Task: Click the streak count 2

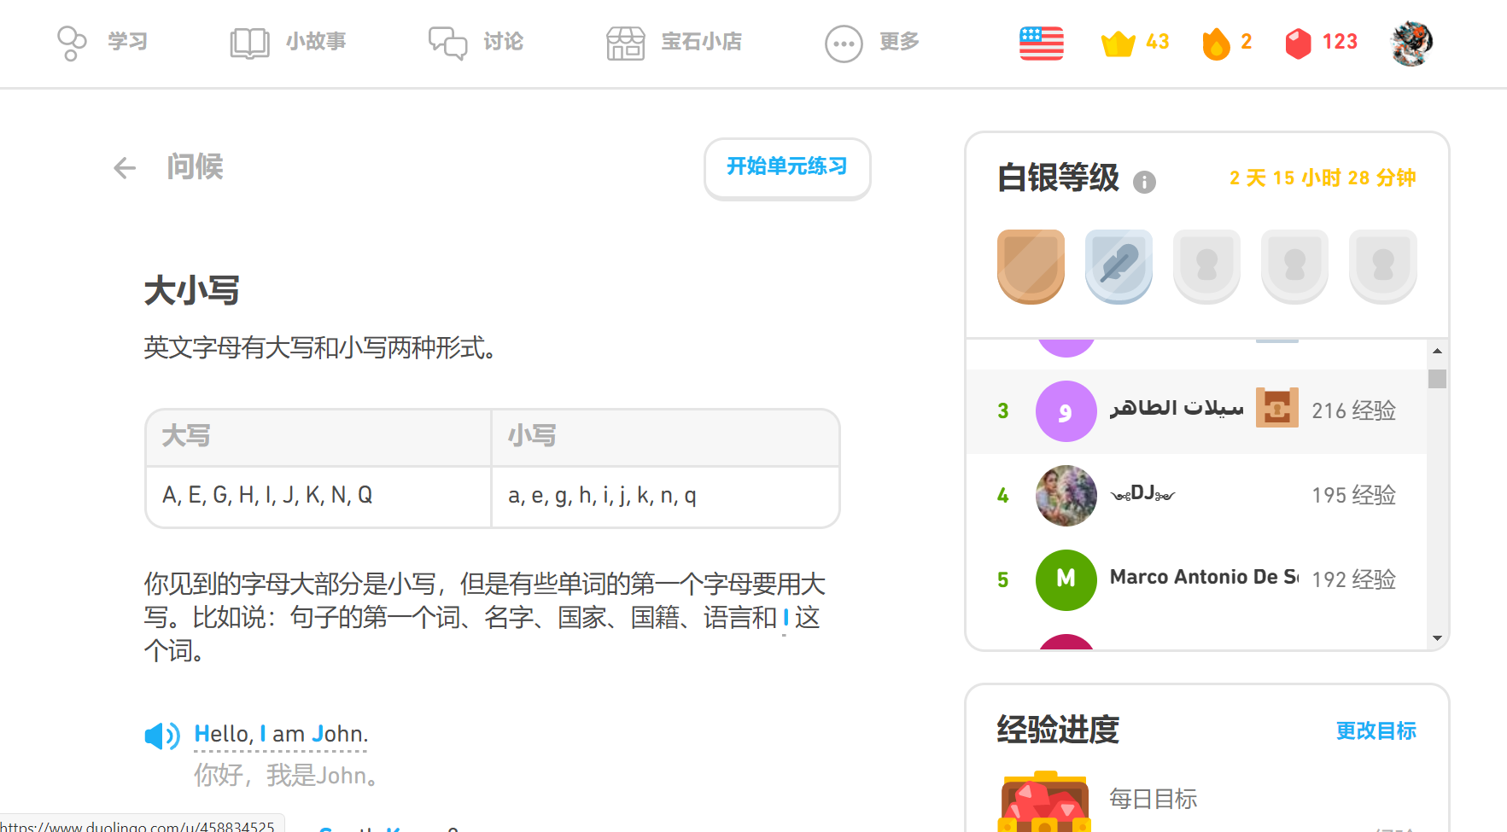Action: pos(1247,42)
